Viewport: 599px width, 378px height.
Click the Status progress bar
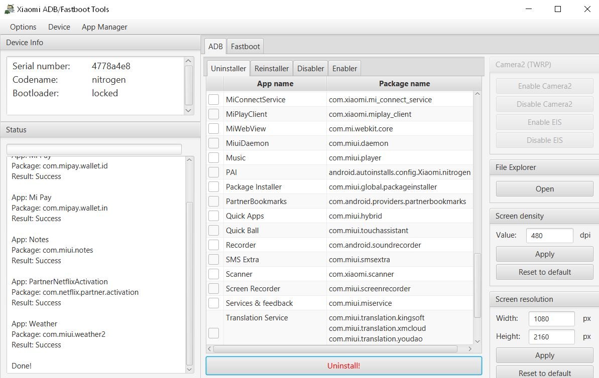[x=94, y=149]
